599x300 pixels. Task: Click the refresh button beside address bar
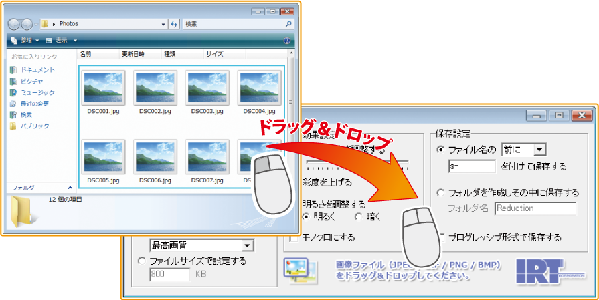[174, 24]
